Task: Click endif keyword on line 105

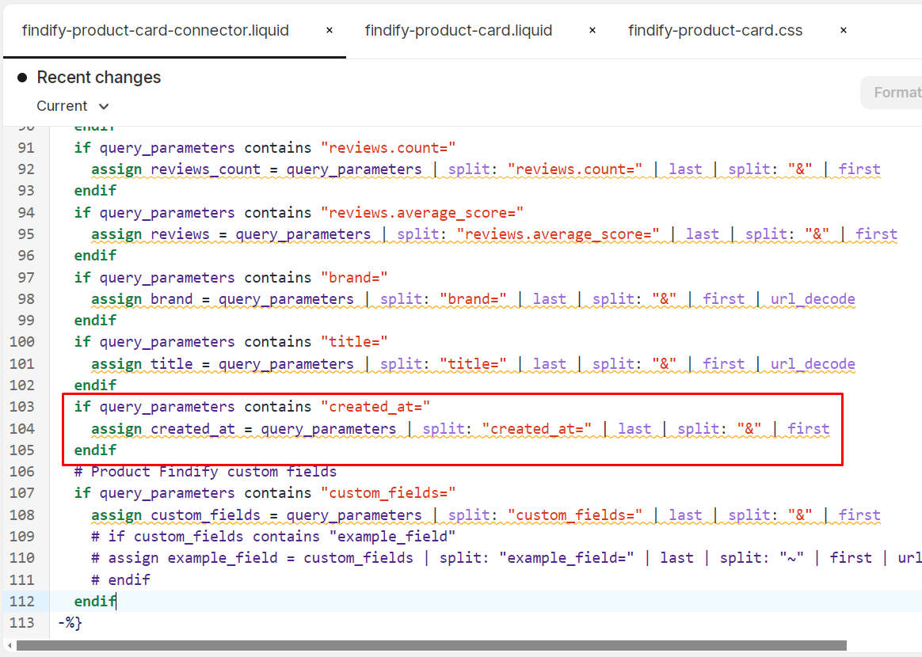Action: click(95, 450)
